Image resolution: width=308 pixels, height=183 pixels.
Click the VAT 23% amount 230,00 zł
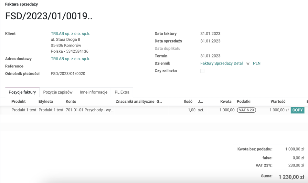click(296, 166)
